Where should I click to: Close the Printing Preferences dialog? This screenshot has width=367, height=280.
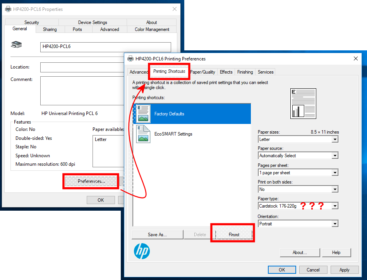[355, 58]
